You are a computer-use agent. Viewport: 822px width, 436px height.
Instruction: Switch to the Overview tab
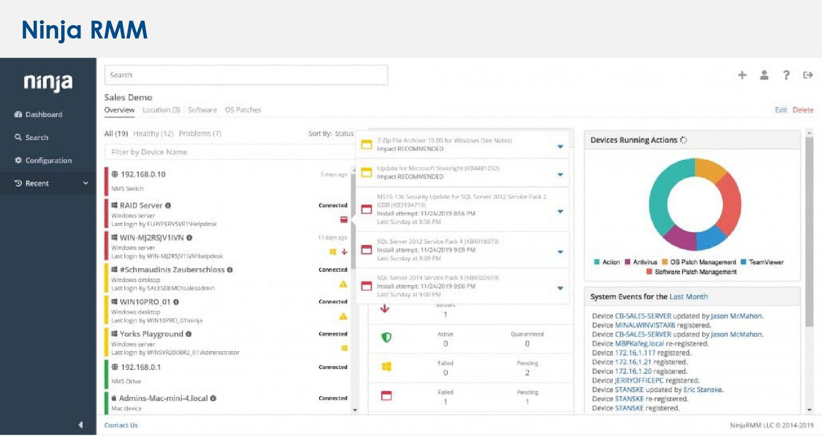tap(120, 110)
